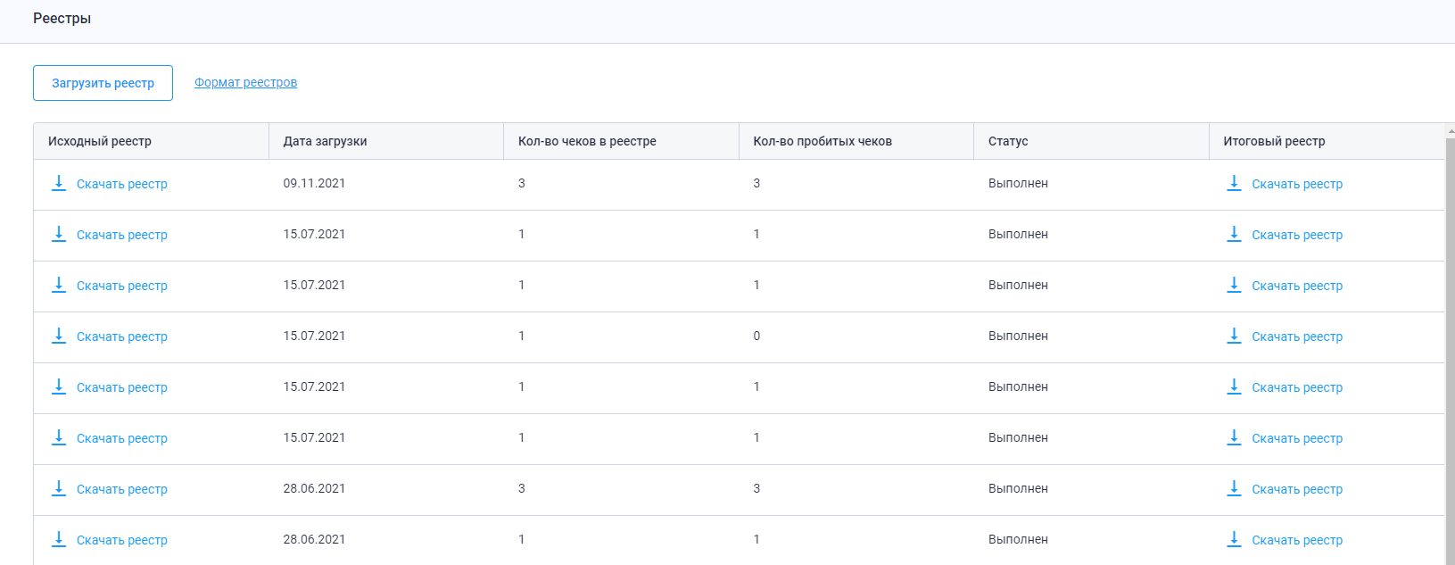Open the Формат реестров link

point(245,82)
